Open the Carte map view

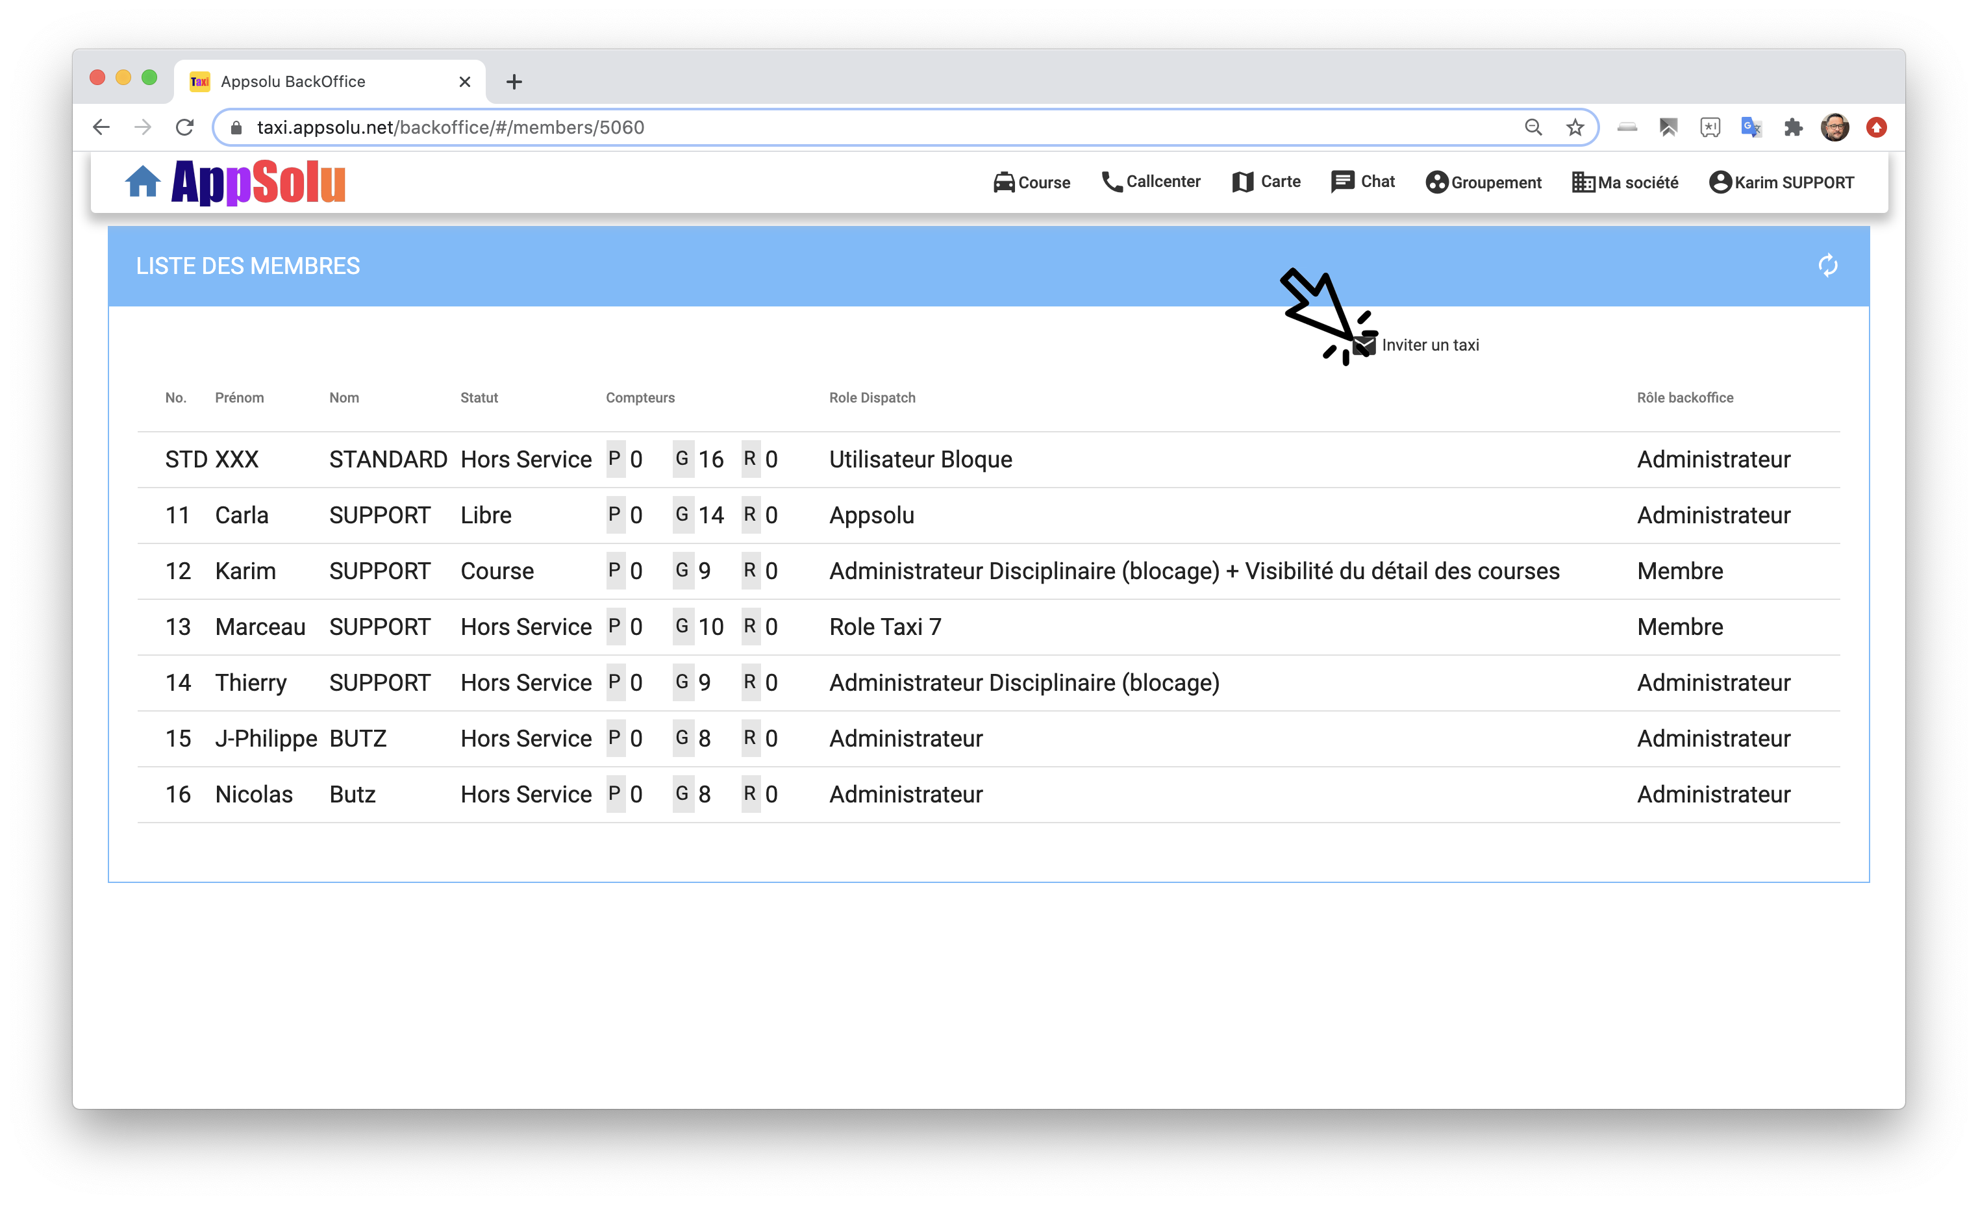pyautogui.click(x=1266, y=182)
